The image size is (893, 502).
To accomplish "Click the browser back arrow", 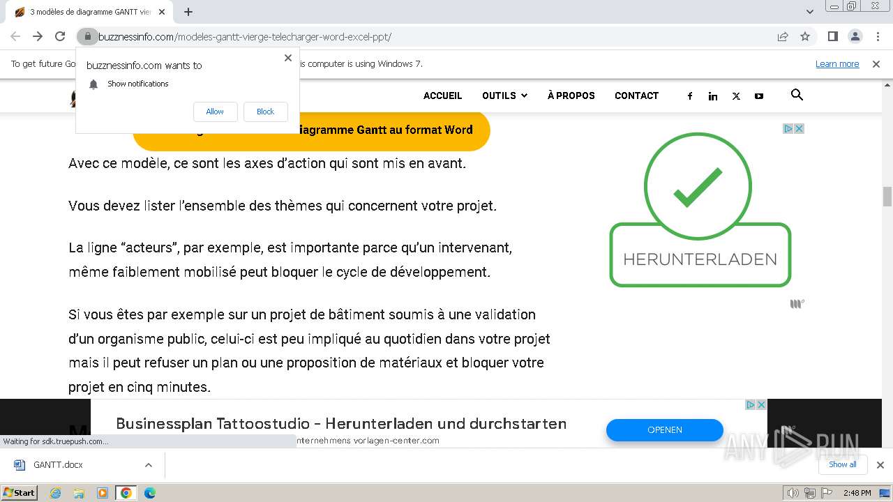I will click(x=15, y=37).
